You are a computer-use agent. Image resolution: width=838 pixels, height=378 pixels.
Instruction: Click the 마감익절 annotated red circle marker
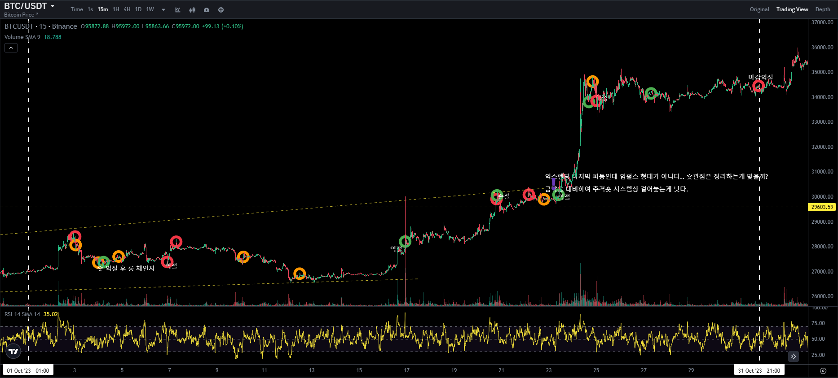click(x=759, y=86)
